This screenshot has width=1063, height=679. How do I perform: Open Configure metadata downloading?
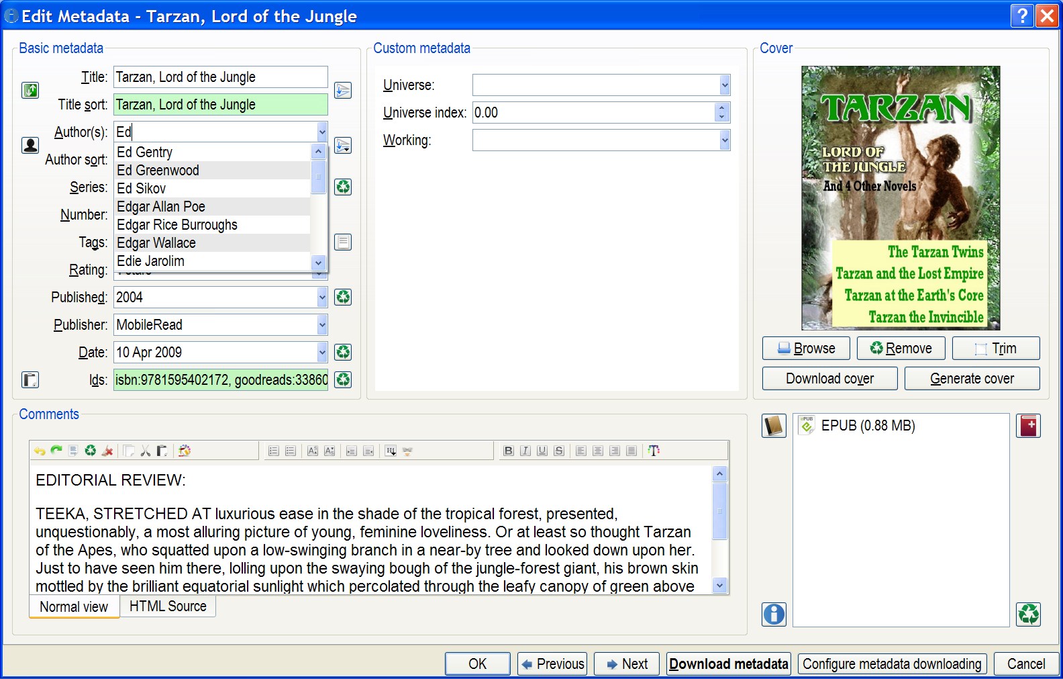[x=892, y=664]
